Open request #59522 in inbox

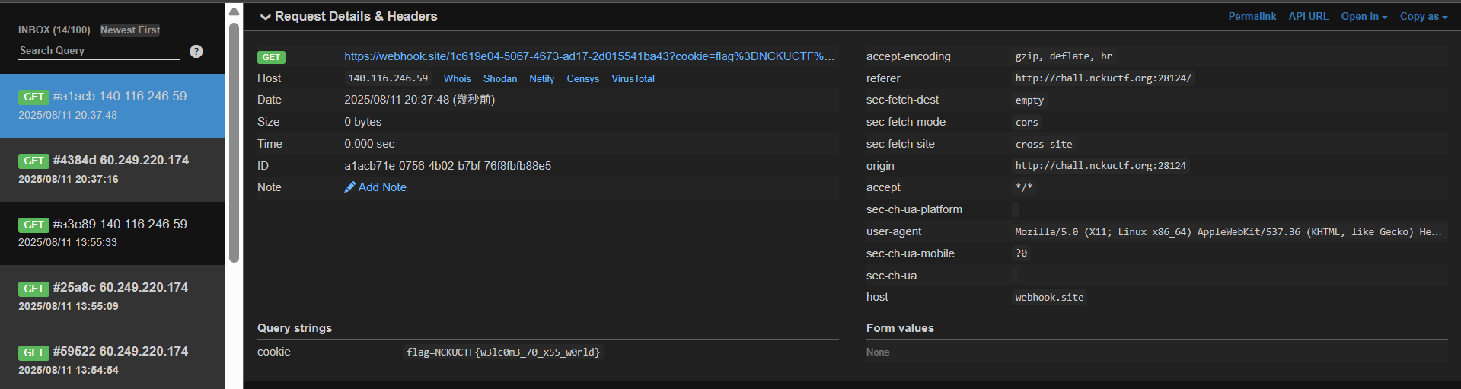[x=113, y=360]
